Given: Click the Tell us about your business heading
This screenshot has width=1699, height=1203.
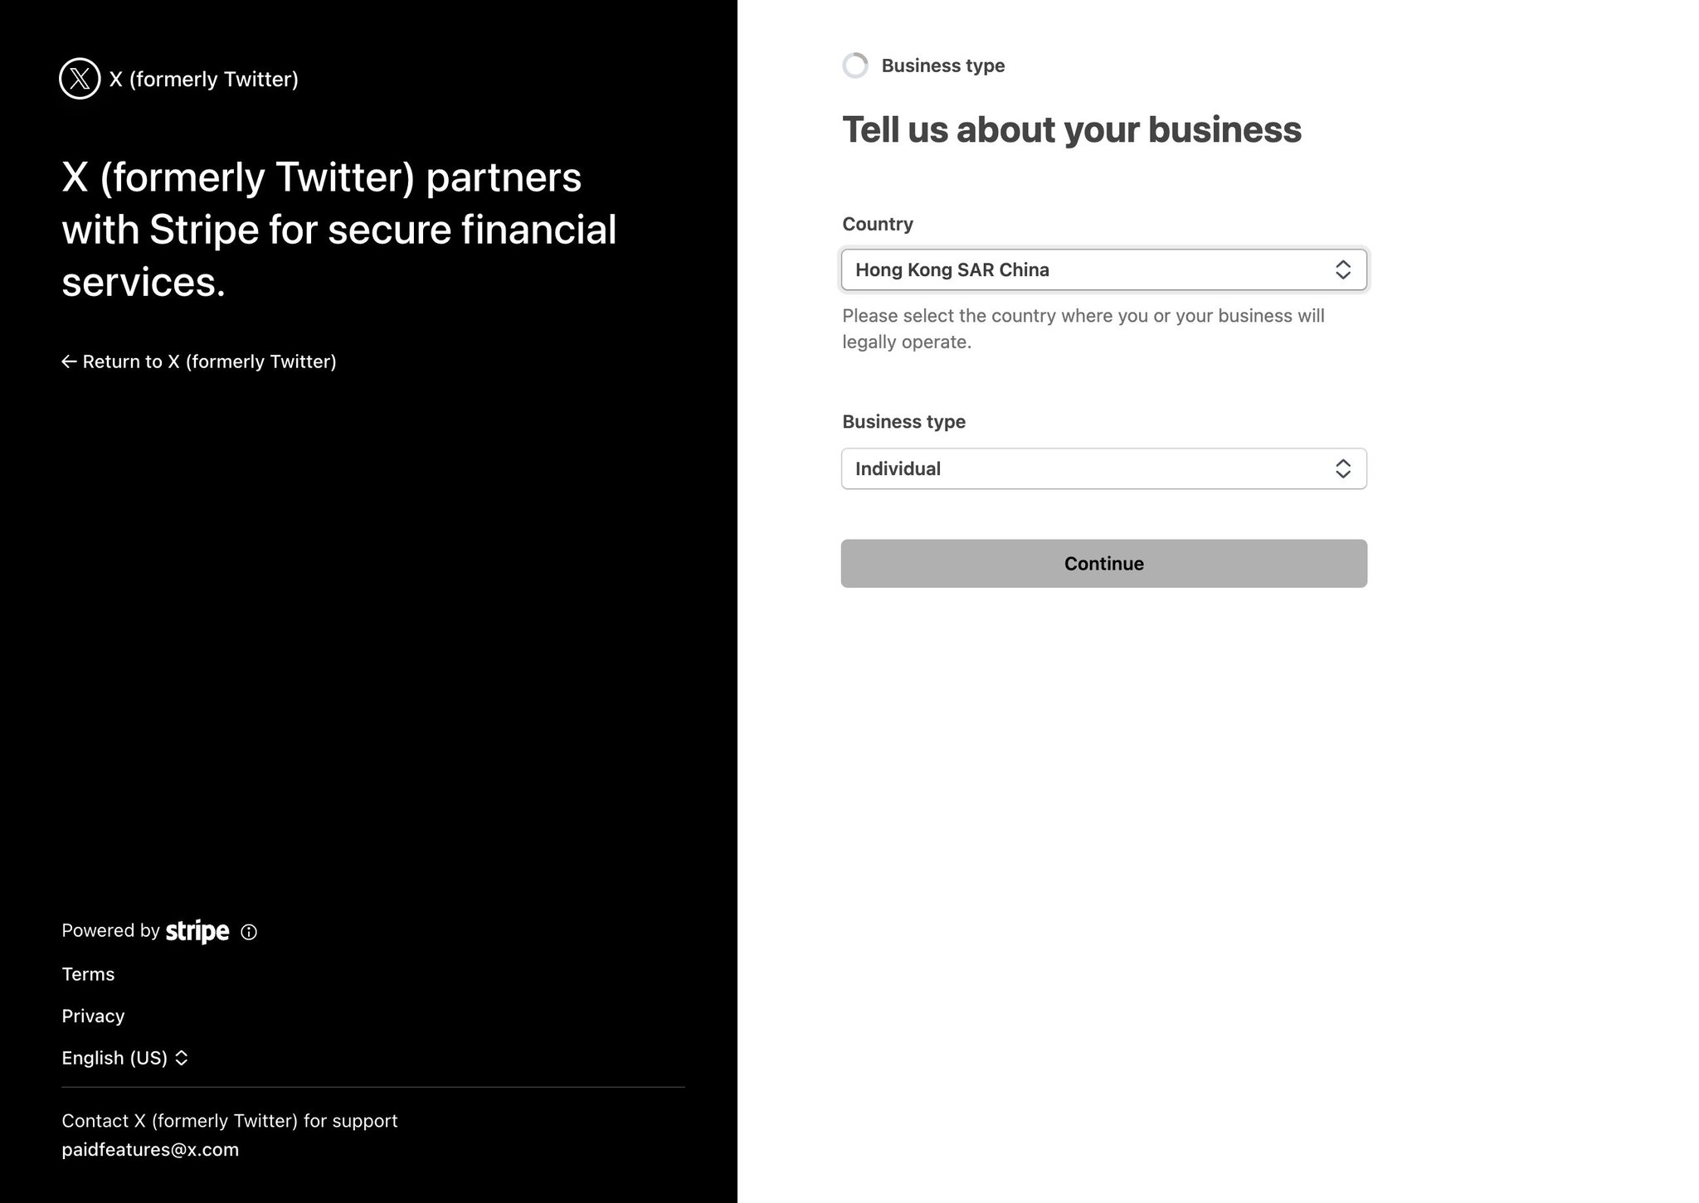Looking at the screenshot, I should click(x=1072, y=129).
